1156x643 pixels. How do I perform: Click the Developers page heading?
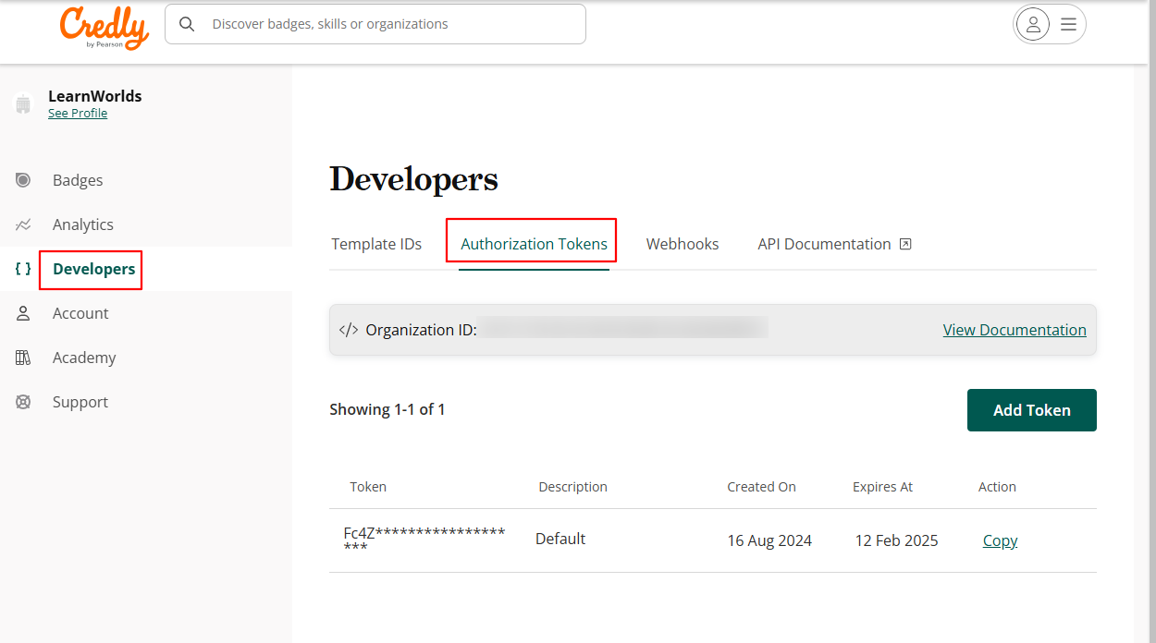coord(413,179)
